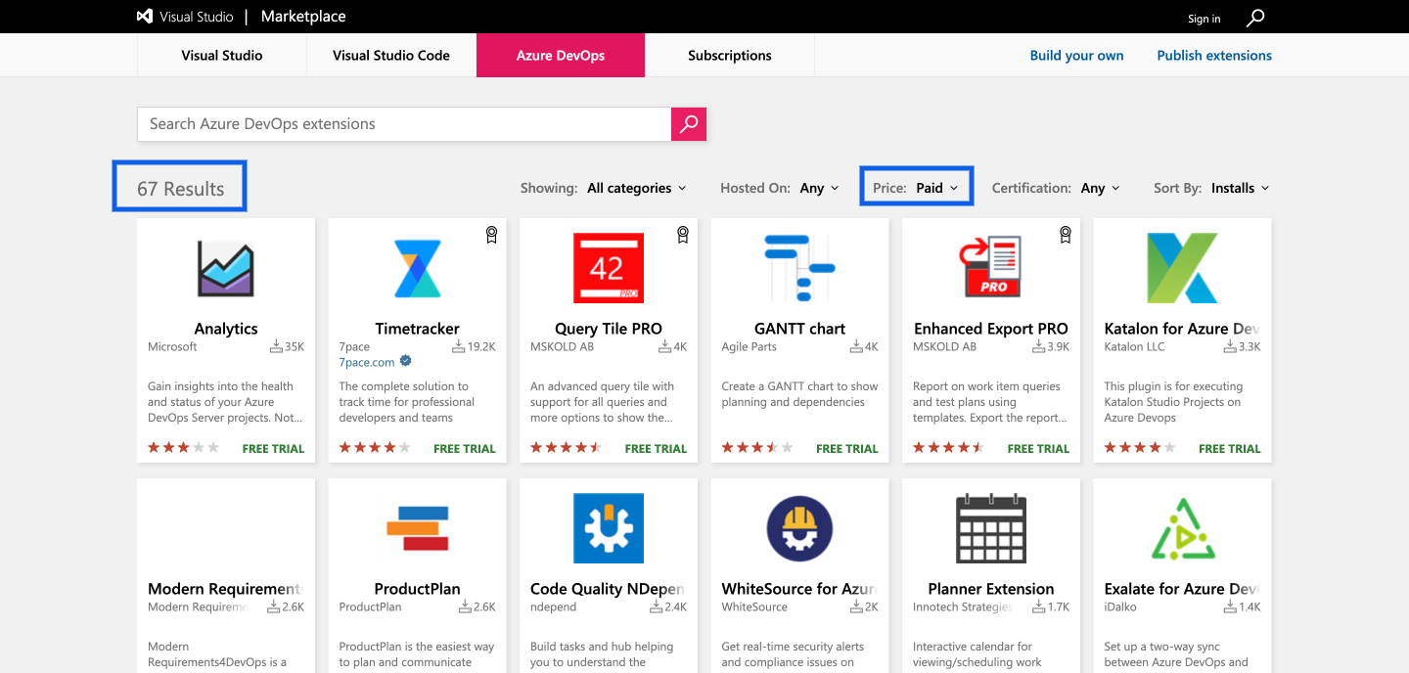Click the GANTT chart icon
This screenshot has height=673, width=1409.
[799, 268]
